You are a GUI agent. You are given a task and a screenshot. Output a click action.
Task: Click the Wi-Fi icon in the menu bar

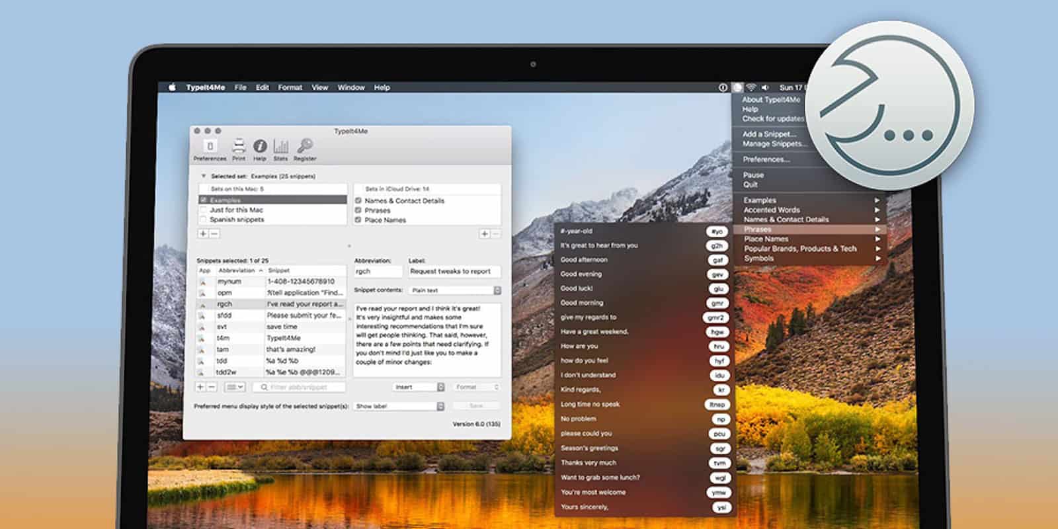(x=751, y=87)
